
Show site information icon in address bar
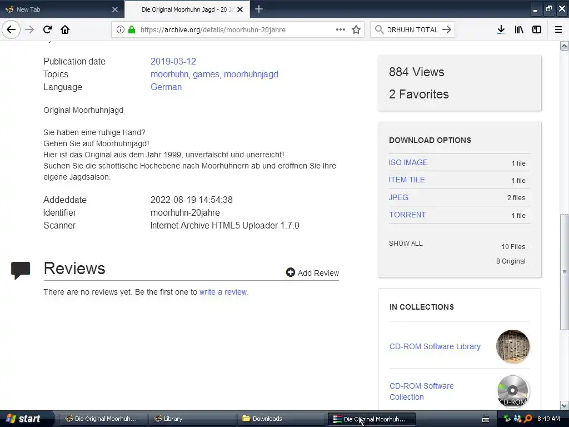point(121,30)
